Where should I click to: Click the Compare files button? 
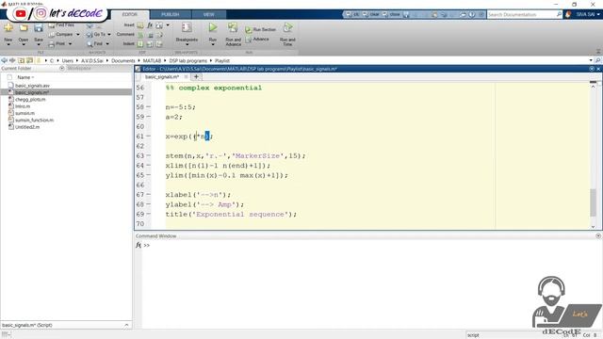click(61, 34)
